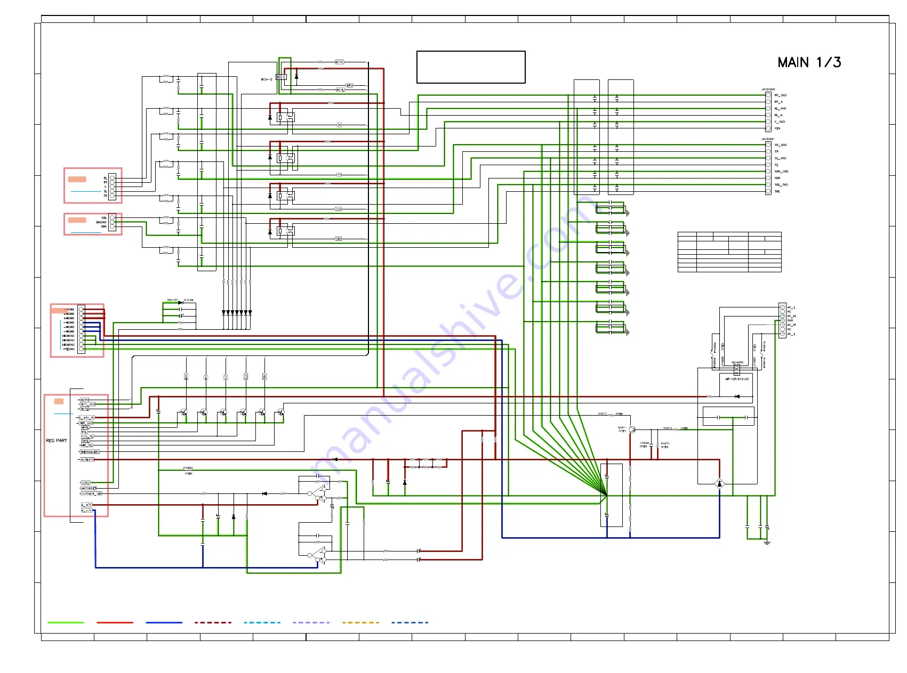Click the FR_A pin label
Viewport: 907px width, 673px height.
click(x=778, y=102)
